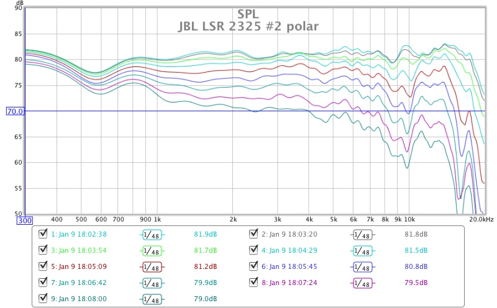
Task: Click the 79.9dB value of trace 7
Action: (206, 283)
